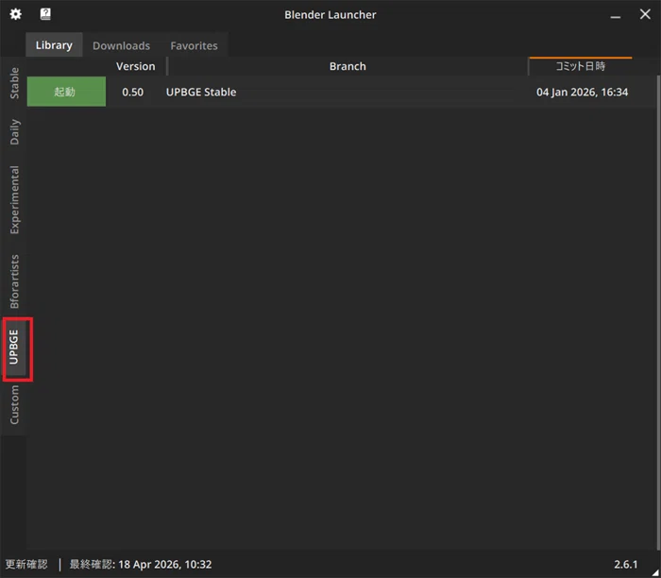The image size is (661, 578).
Task: Select the Daily sidebar tab
Action: 14,131
